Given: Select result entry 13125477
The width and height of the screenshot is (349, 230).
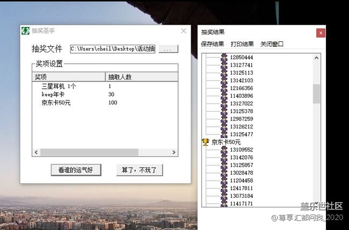Looking at the screenshot, I should (x=242, y=134).
